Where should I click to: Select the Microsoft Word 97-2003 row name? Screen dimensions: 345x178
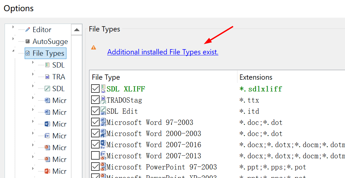150,122
